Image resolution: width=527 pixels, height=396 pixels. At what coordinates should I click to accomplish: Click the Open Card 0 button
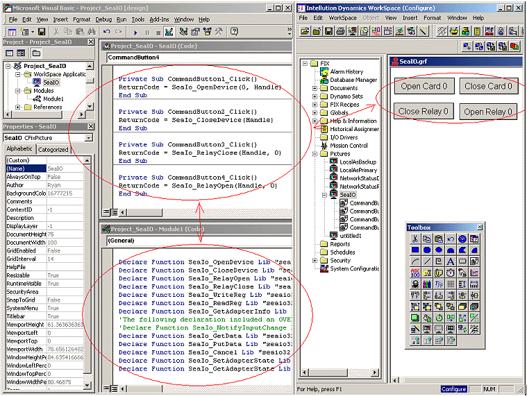tap(424, 86)
